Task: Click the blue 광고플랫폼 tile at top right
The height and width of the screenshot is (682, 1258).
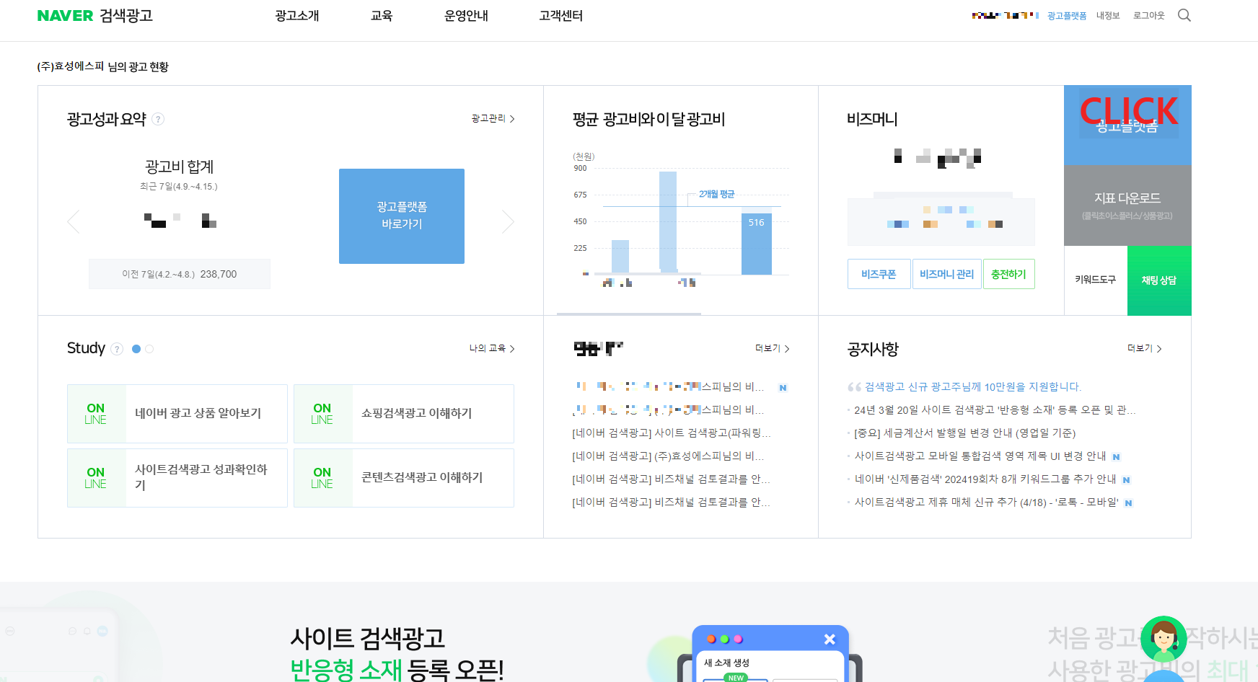Action: pos(1127,125)
